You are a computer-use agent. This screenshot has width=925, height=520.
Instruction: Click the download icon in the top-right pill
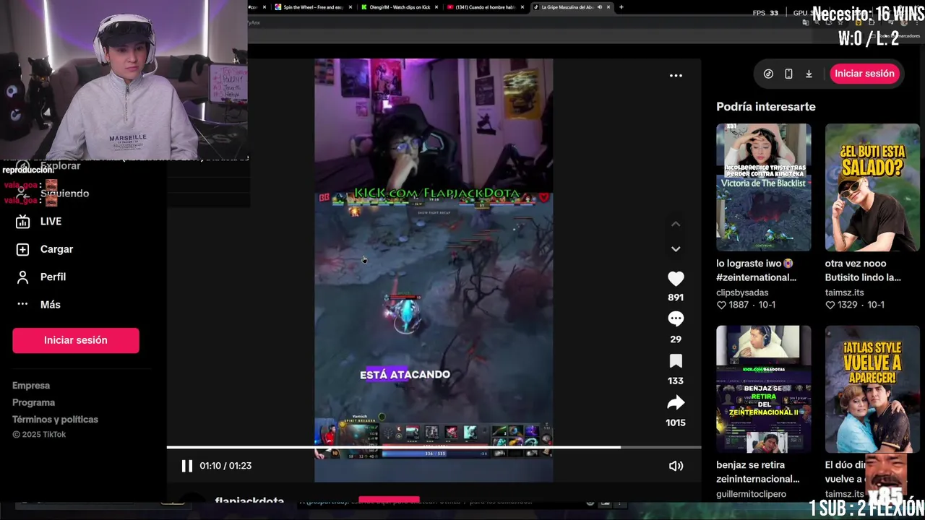coord(809,74)
